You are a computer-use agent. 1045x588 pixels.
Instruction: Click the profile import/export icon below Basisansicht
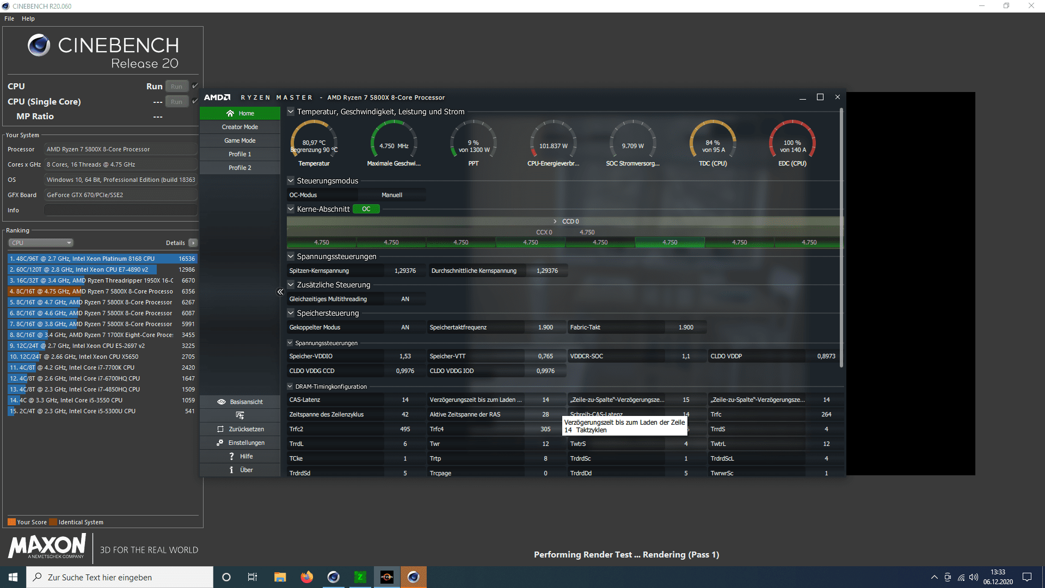[x=240, y=415]
